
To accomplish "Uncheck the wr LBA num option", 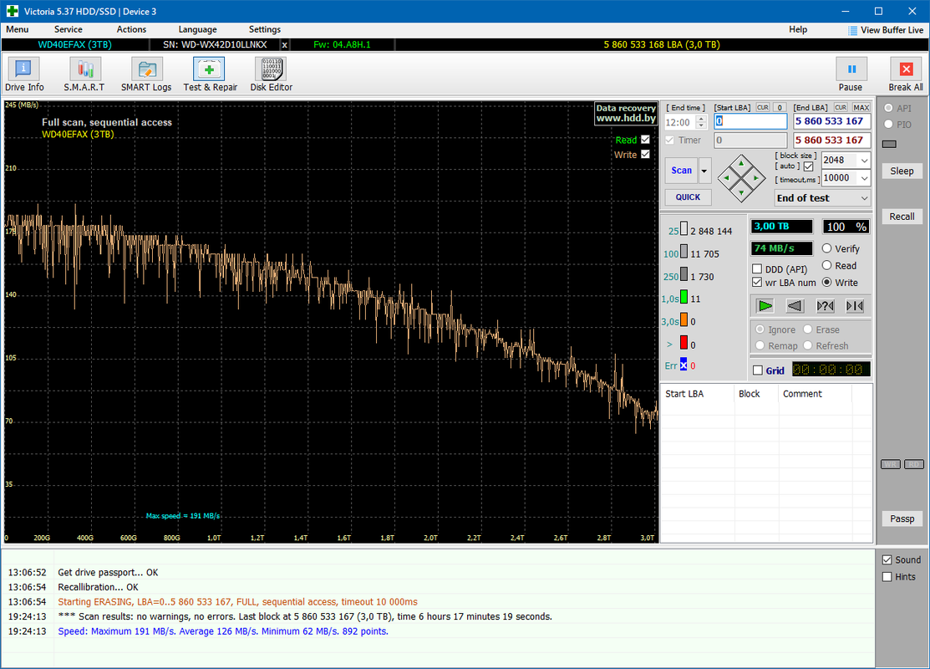I will point(757,283).
